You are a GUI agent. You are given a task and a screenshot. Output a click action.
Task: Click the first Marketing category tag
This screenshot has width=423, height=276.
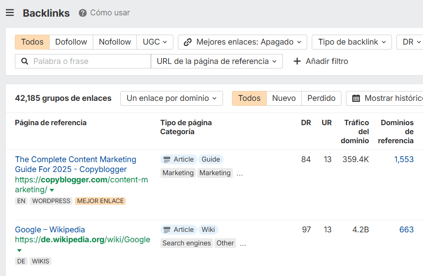tap(178, 173)
